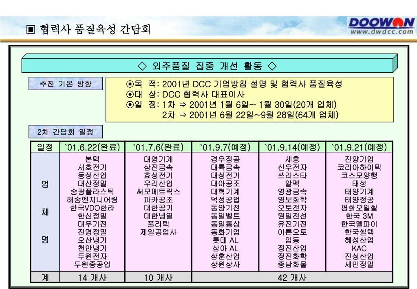
Task: Click company name 진양기업
Action: tap(359, 159)
